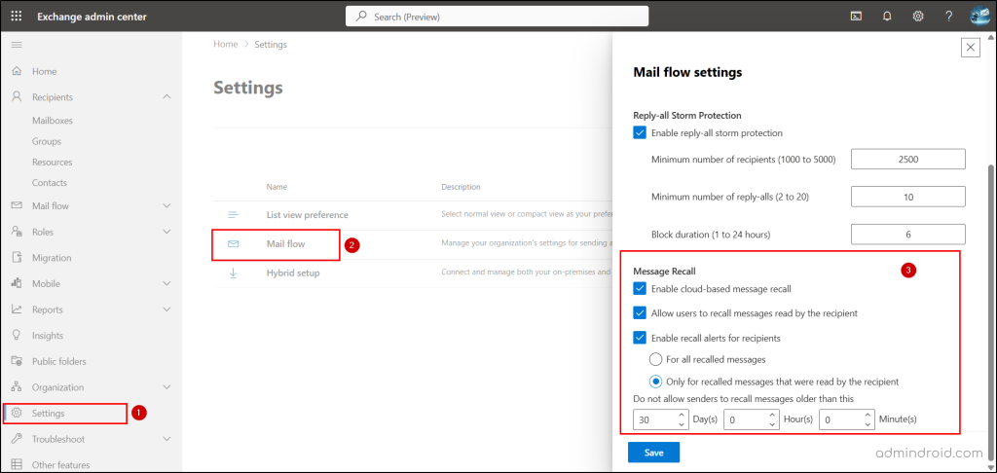Open Contacts under Recipients
The height and width of the screenshot is (473, 997).
pyautogui.click(x=50, y=182)
